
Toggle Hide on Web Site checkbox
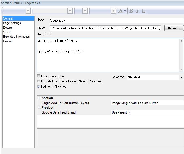[x=39, y=76]
